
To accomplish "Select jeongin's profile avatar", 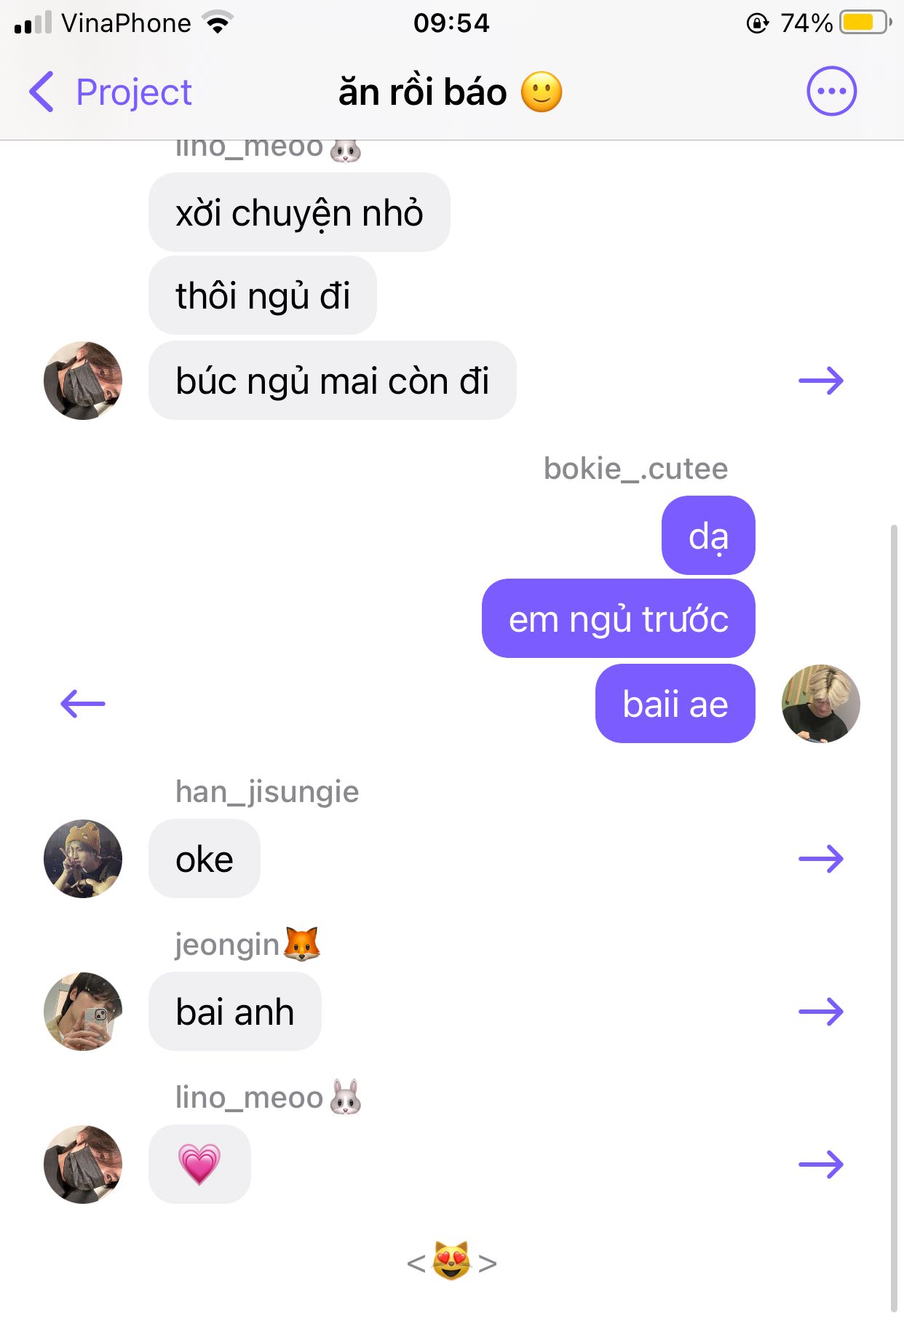I will pyautogui.click(x=83, y=1012).
